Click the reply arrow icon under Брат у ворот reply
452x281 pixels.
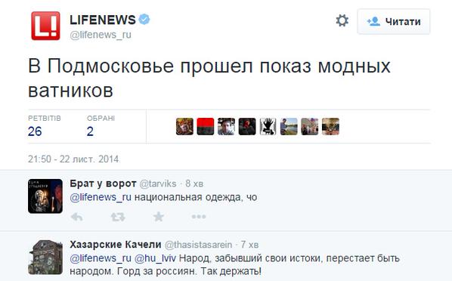click(76, 217)
